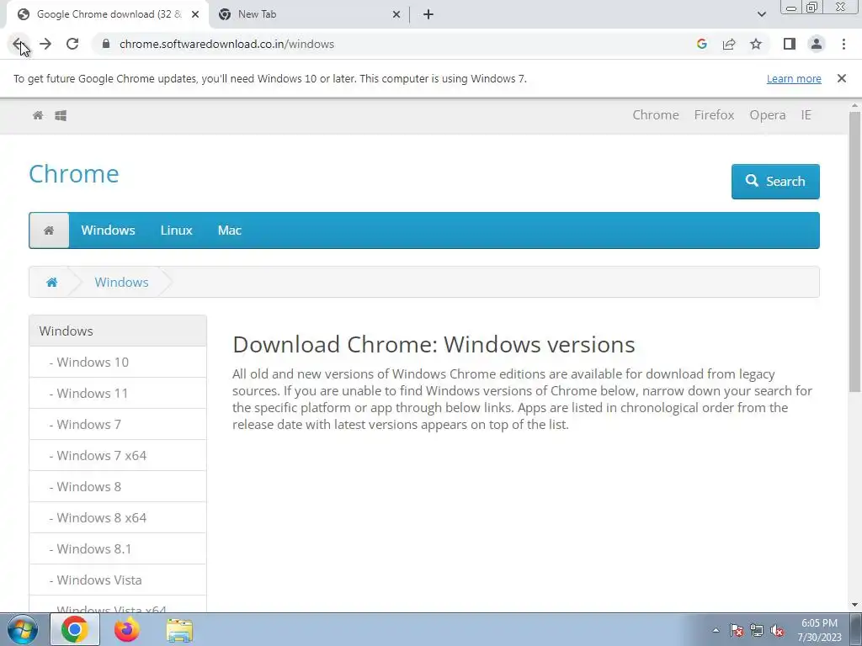The image size is (862, 646).
Task: Dismiss the Windows 7 update notice
Action: (x=841, y=78)
